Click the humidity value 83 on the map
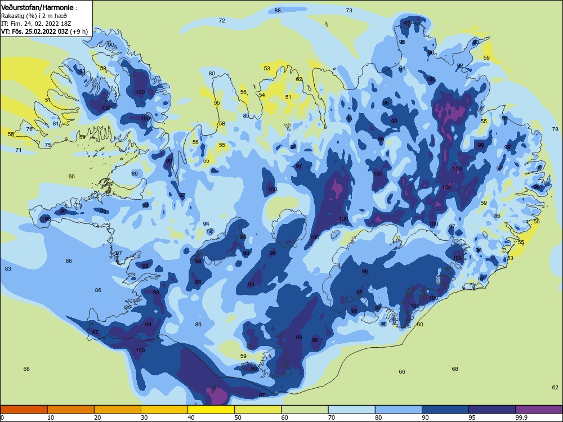The image size is (563, 422). point(8,268)
